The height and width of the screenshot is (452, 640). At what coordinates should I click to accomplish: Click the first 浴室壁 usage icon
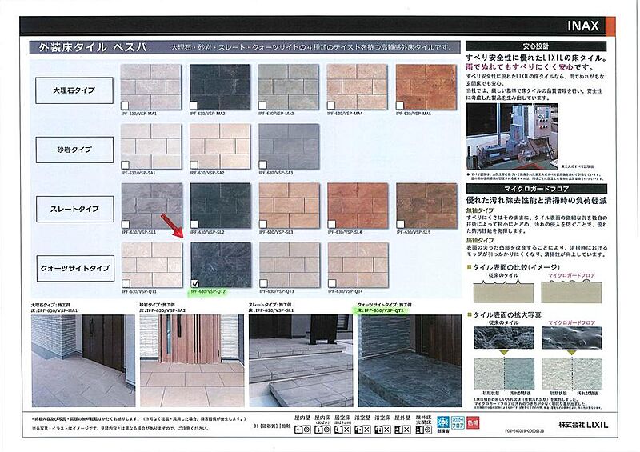click(362, 429)
